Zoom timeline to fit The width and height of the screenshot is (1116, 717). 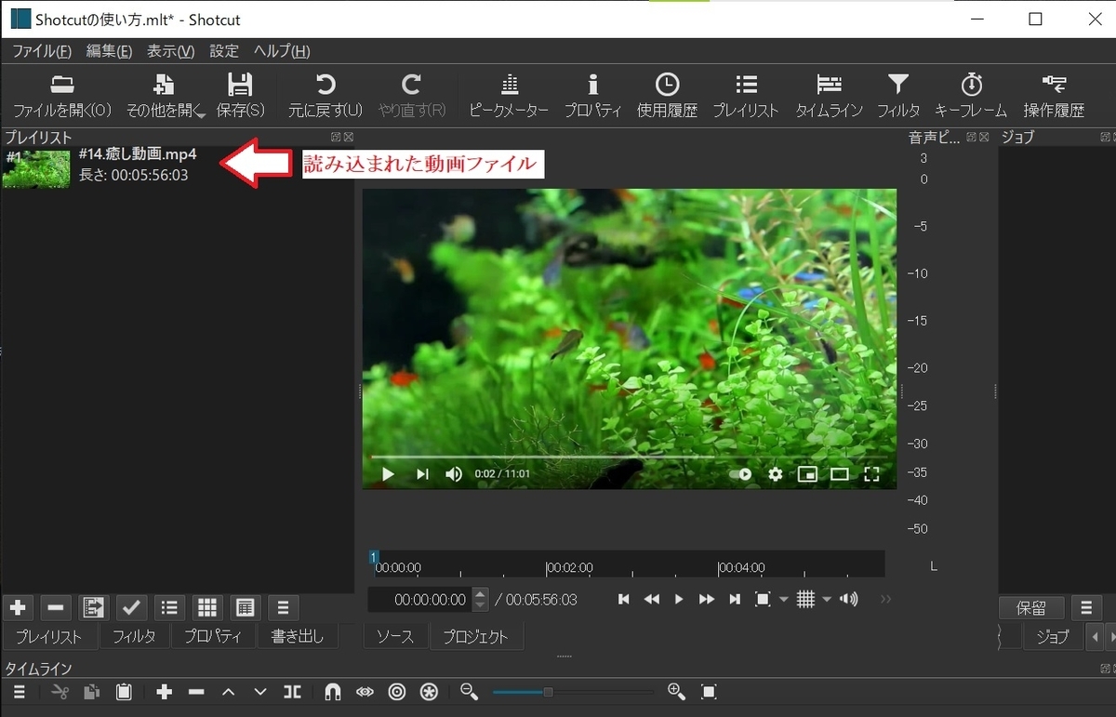click(709, 692)
